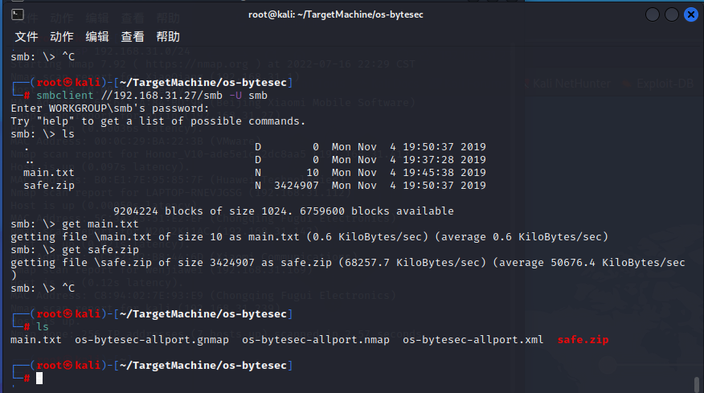Click red safe.zip in the ls output
704x393 pixels.
pyautogui.click(x=583, y=339)
